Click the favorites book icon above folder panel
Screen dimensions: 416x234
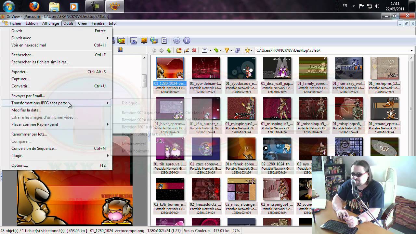click(120, 50)
